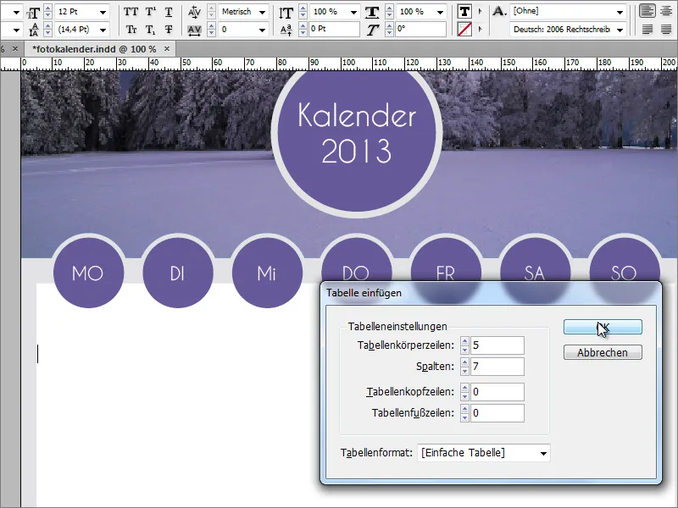Click the tracking stepper arrows
This screenshot has width=678, height=508.
211,30
